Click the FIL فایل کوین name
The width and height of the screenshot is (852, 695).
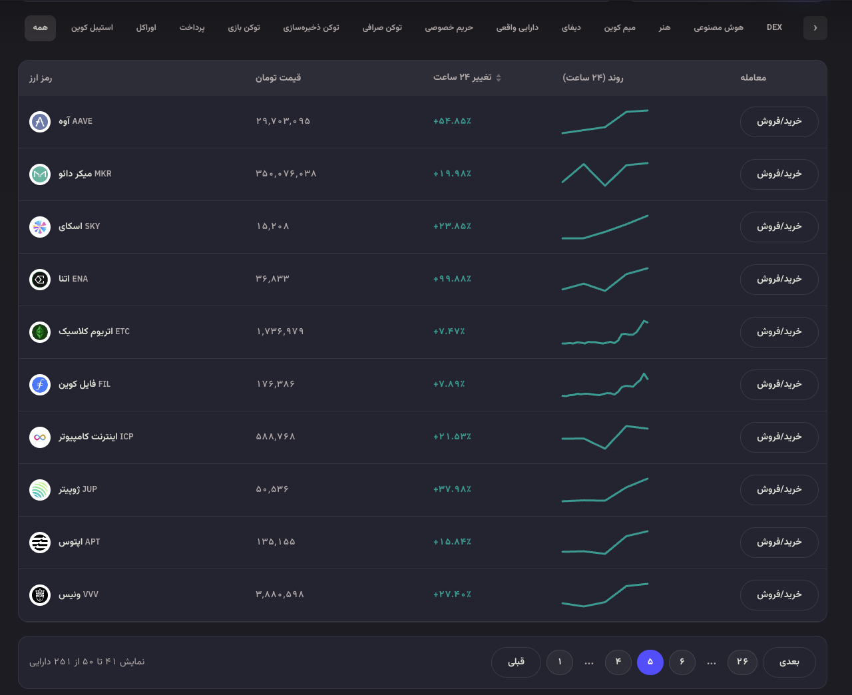[x=85, y=385]
